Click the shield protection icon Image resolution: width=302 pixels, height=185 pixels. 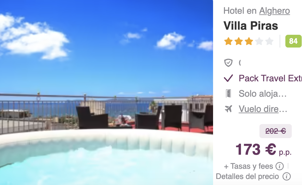pyautogui.click(x=228, y=63)
